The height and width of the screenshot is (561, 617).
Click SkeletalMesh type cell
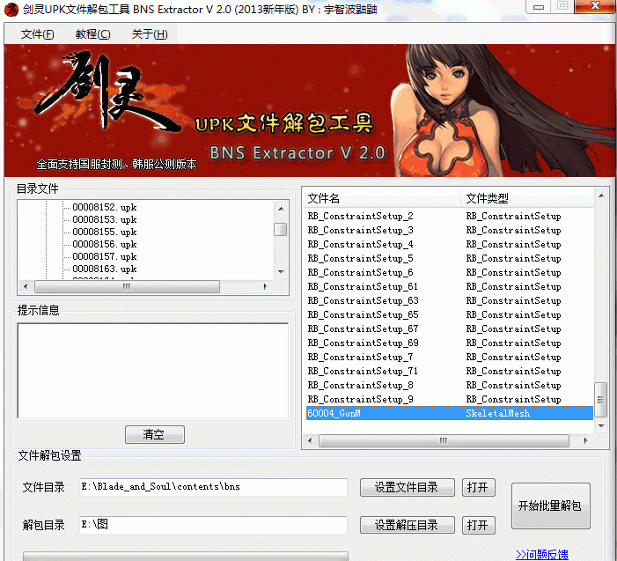(x=498, y=413)
